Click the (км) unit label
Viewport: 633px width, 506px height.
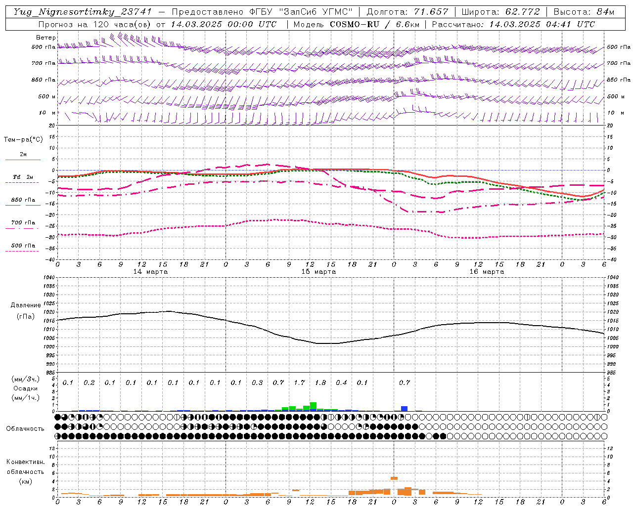(26, 481)
